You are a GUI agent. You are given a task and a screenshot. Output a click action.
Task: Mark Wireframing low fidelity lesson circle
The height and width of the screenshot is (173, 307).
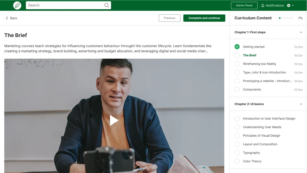(x=237, y=64)
